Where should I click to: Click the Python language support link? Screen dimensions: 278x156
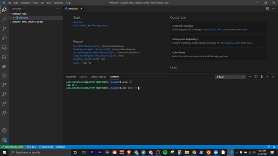(x=206, y=29)
